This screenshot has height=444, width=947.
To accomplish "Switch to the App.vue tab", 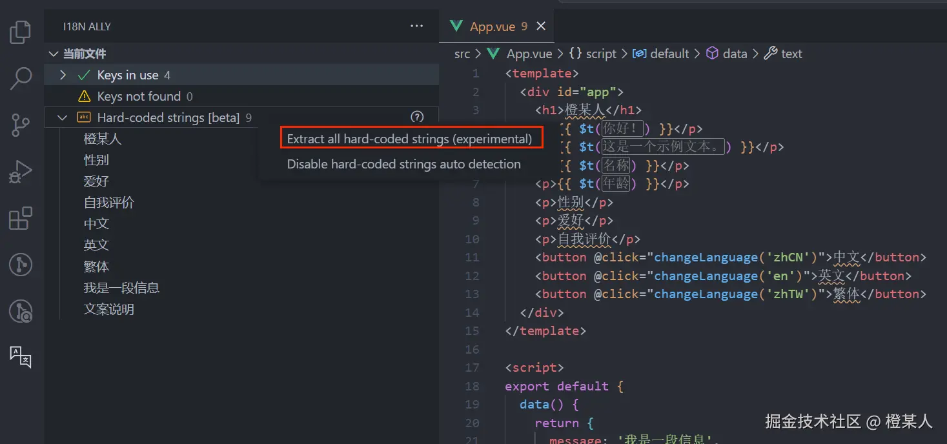I will point(496,26).
